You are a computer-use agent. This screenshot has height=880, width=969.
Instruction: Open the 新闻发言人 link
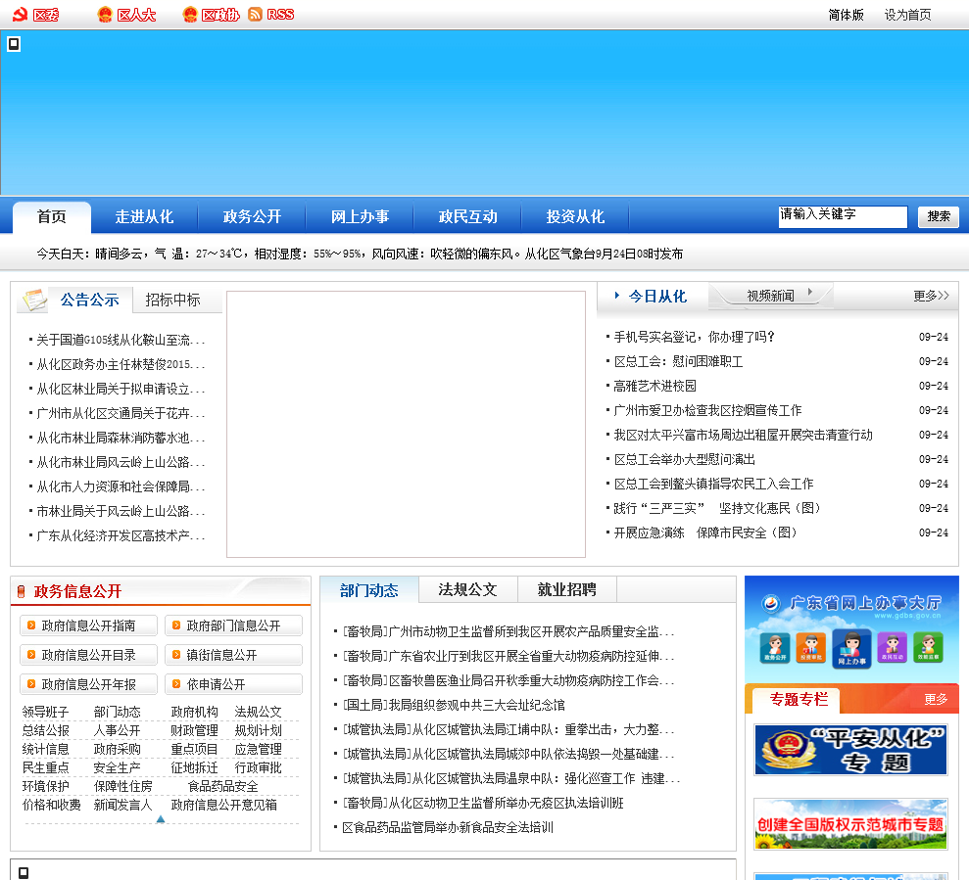point(123,805)
